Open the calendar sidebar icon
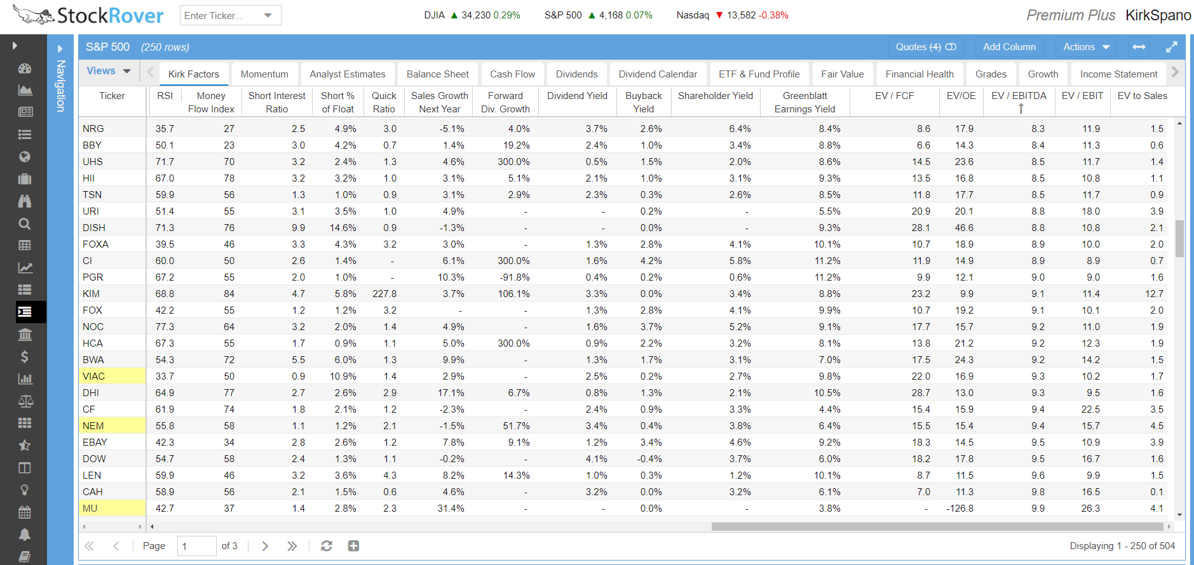 (x=25, y=512)
